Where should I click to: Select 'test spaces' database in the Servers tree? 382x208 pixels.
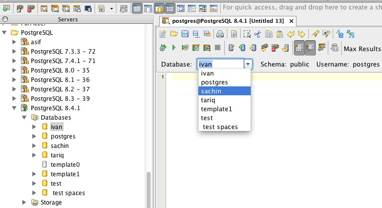click(x=69, y=193)
